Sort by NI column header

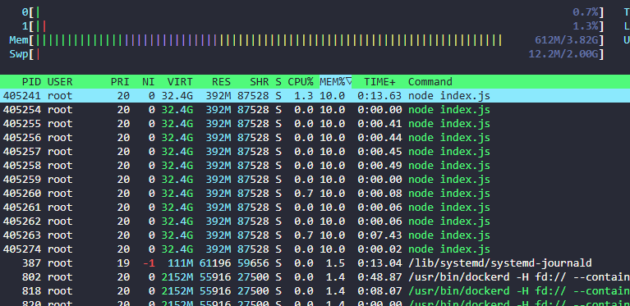click(x=148, y=82)
